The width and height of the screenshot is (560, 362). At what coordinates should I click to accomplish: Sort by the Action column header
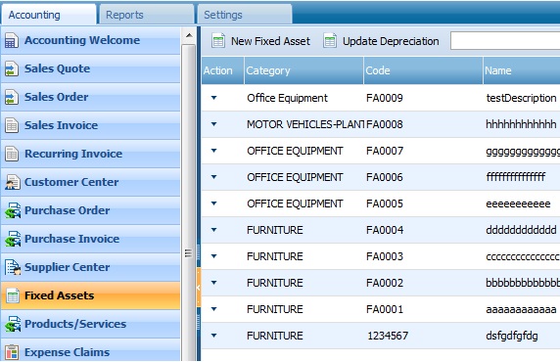coord(223,70)
